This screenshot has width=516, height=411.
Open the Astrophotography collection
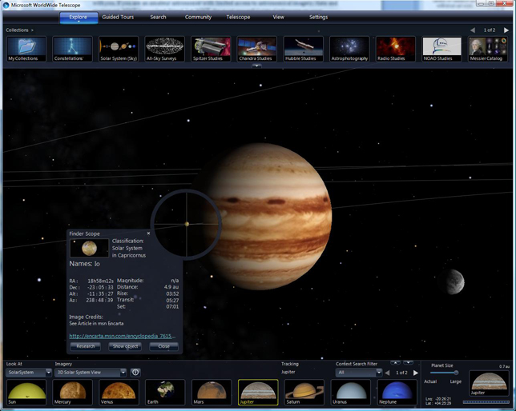[x=350, y=49]
